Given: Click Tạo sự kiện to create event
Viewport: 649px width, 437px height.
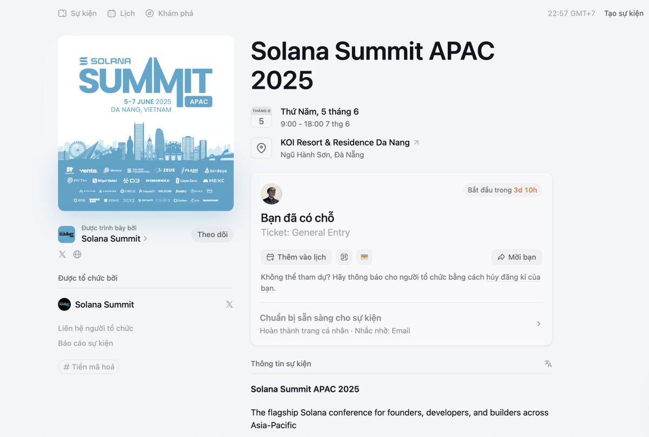Looking at the screenshot, I should (x=624, y=13).
